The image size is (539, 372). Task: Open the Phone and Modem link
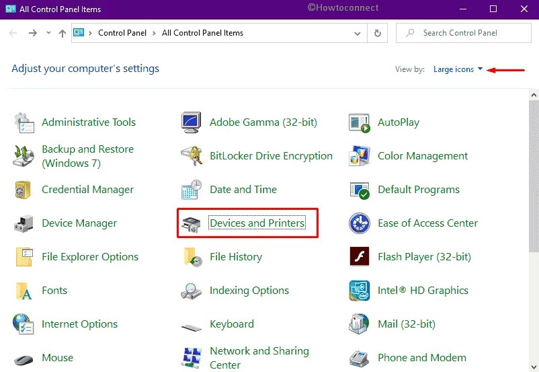click(422, 358)
